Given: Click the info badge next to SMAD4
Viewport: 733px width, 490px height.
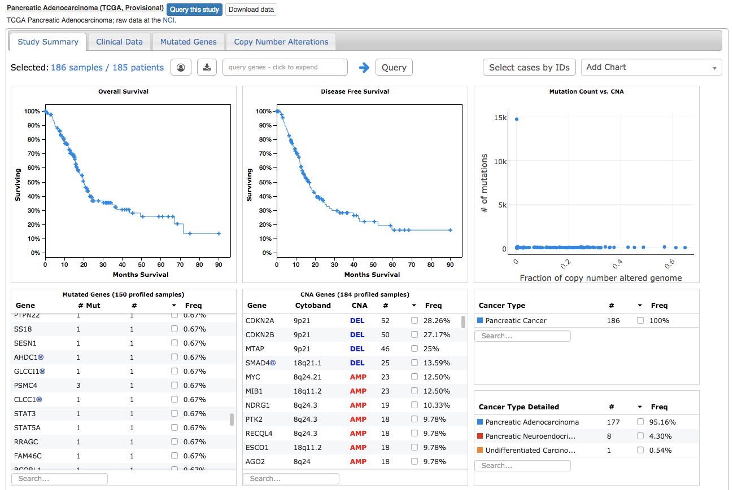Looking at the screenshot, I should pos(274,363).
